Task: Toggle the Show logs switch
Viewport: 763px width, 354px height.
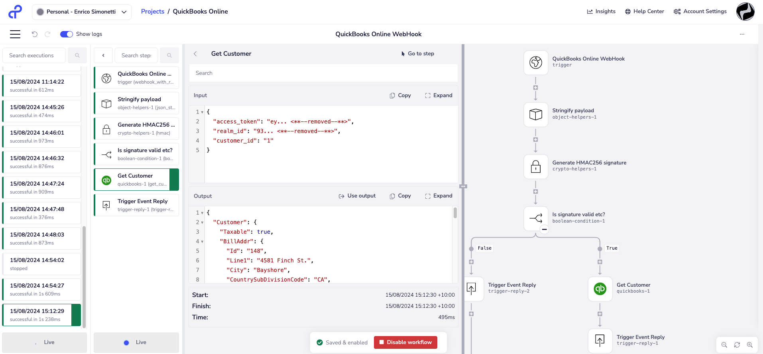Action: point(67,34)
